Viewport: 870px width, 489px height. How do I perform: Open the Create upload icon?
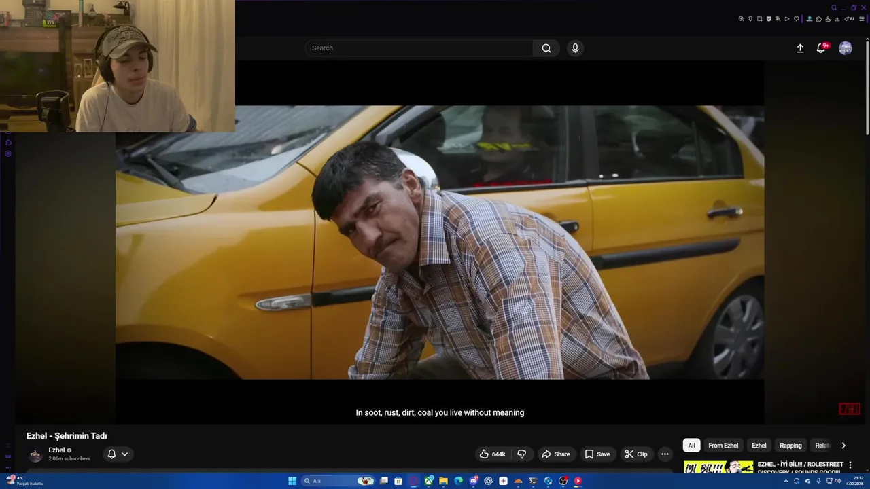(800, 48)
